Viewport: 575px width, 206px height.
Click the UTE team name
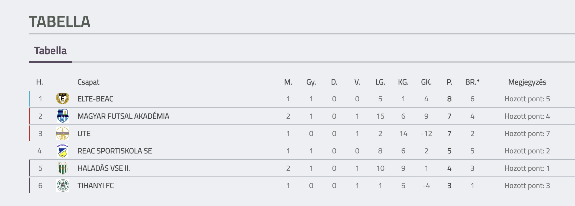pos(84,134)
